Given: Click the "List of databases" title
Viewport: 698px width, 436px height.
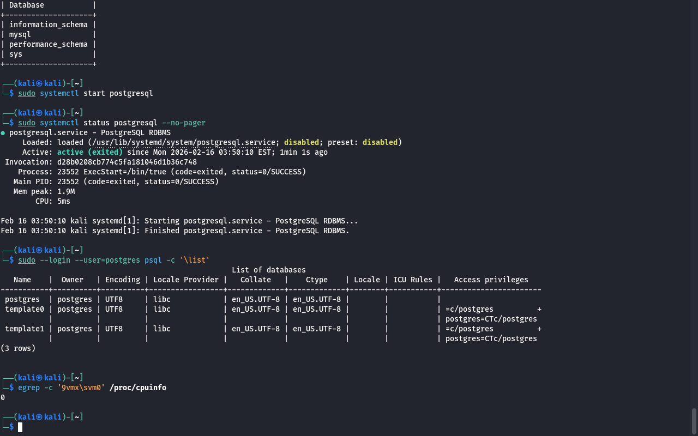Looking at the screenshot, I should 268,270.
